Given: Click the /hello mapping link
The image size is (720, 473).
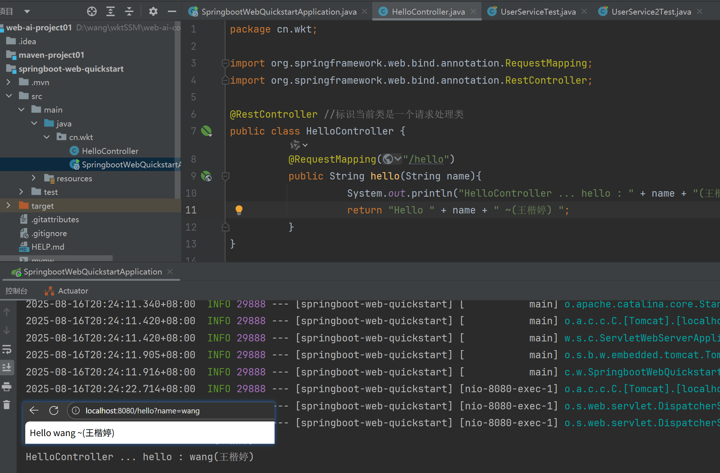Looking at the screenshot, I should (426, 159).
